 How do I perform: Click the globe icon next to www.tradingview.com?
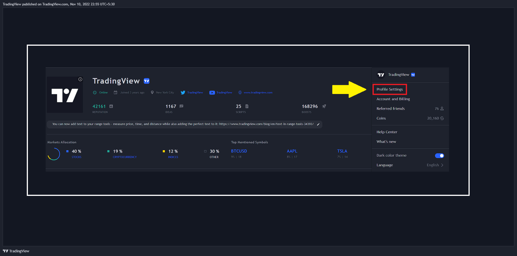(240, 93)
